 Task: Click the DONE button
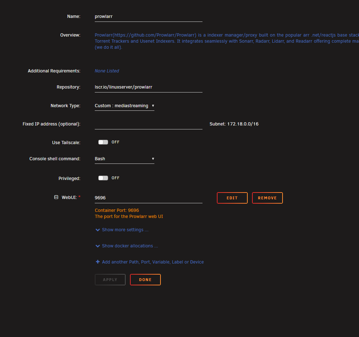pyautogui.click(x=145, y=280)
